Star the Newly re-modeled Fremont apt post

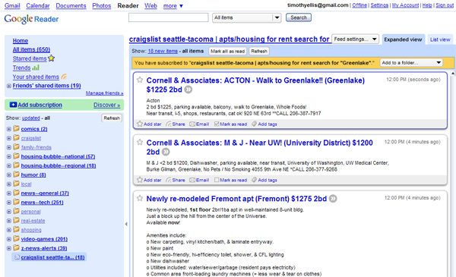[x=140, y=198]
